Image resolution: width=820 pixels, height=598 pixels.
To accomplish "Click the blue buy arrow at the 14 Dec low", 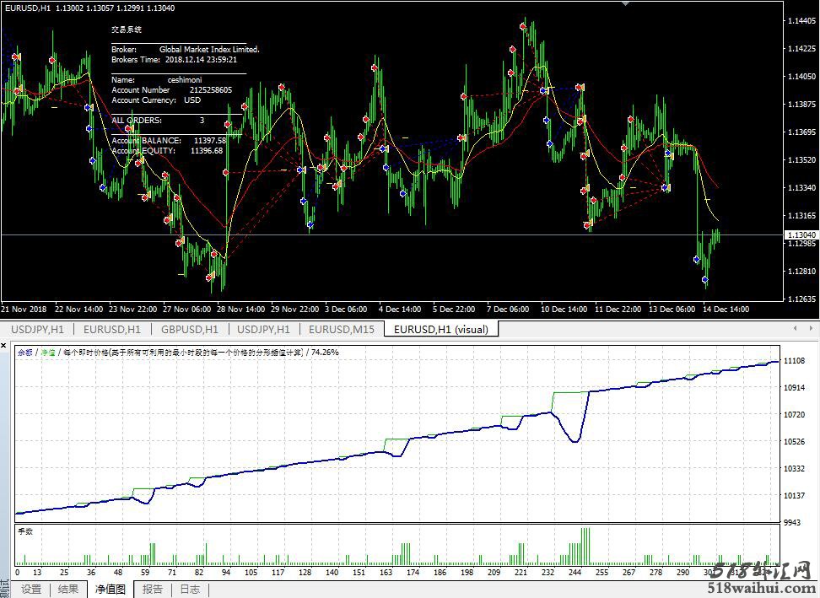I will pos(705,278).
